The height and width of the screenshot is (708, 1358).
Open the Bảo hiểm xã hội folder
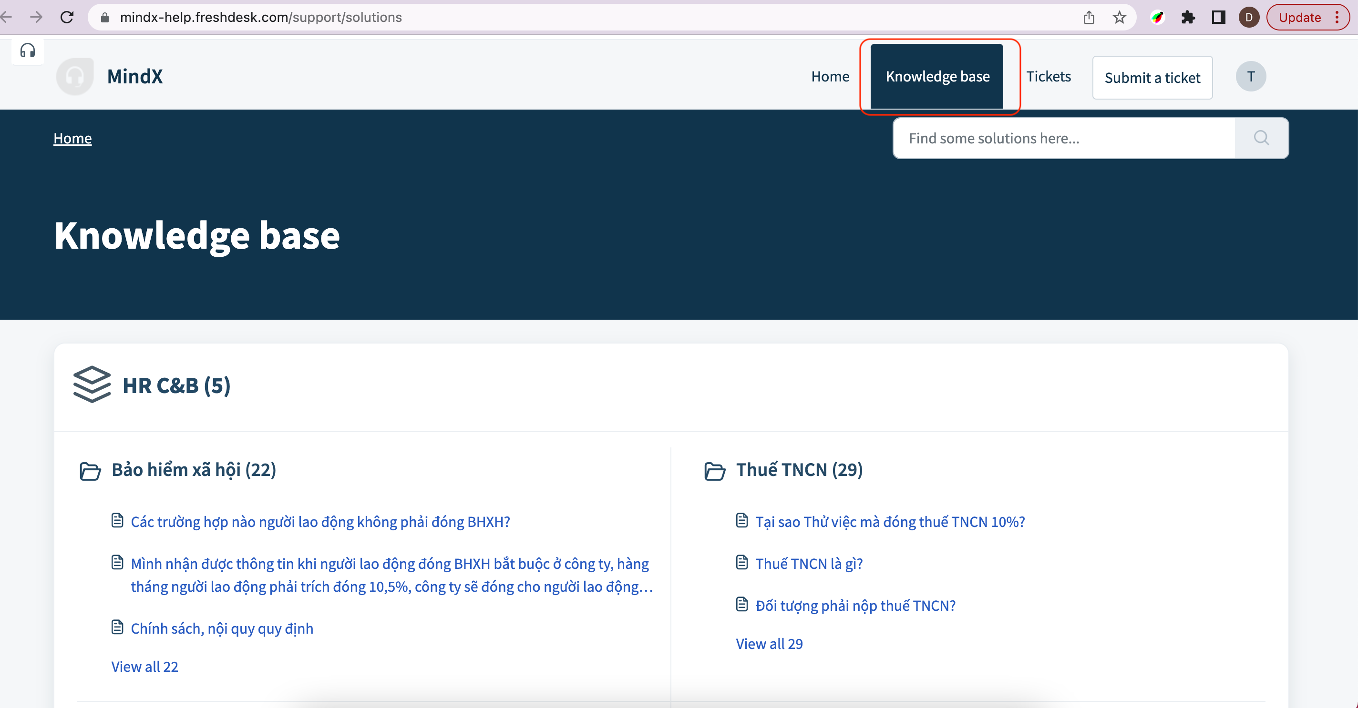pos(194,470)
